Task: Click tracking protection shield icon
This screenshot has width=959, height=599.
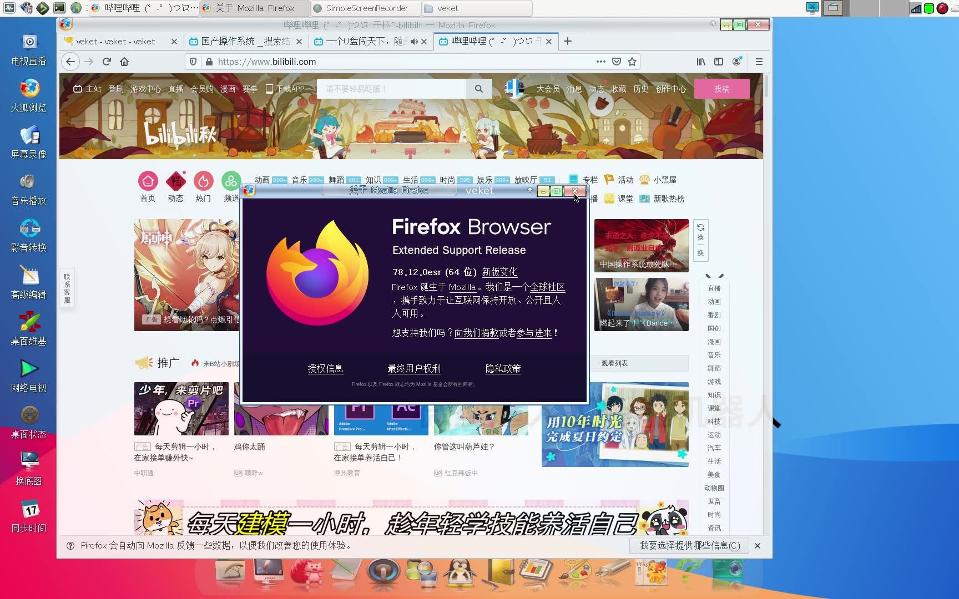Action: (x=193, y=62)
